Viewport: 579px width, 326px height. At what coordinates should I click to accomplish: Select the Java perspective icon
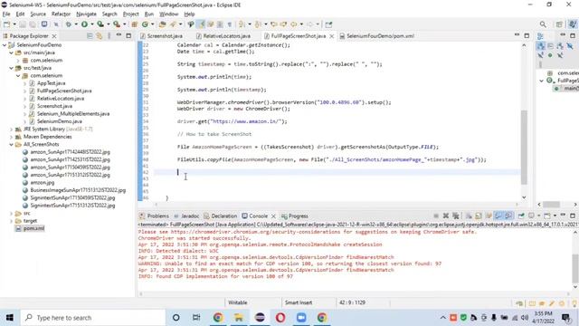(x=573, y=24)
